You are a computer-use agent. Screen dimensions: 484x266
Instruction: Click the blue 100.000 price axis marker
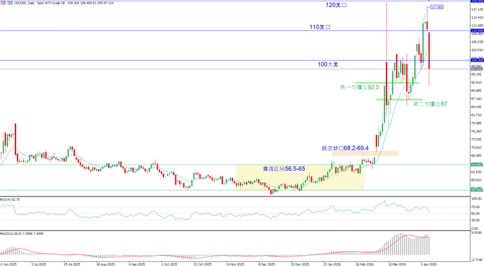click(477, 60)
